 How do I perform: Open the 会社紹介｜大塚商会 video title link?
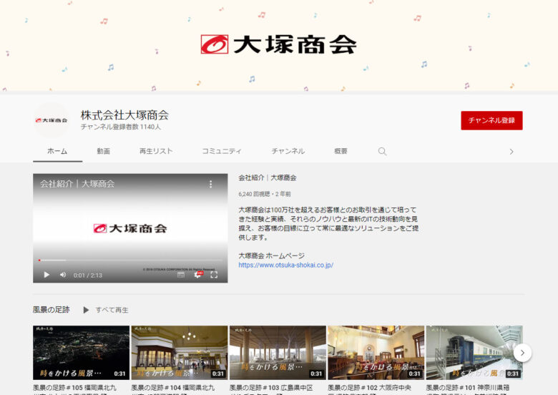[x=268, y=177]
